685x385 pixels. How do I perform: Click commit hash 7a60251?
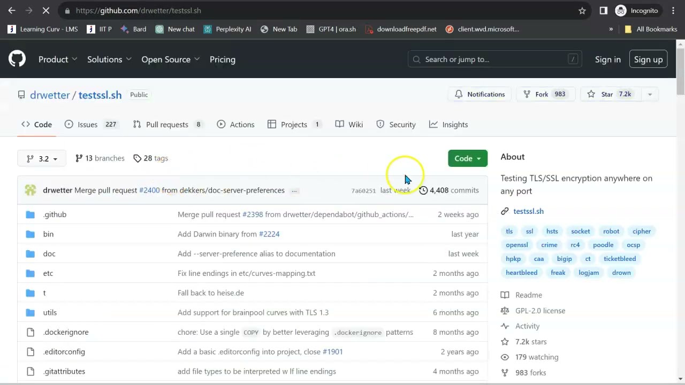(x=363, y=191)
